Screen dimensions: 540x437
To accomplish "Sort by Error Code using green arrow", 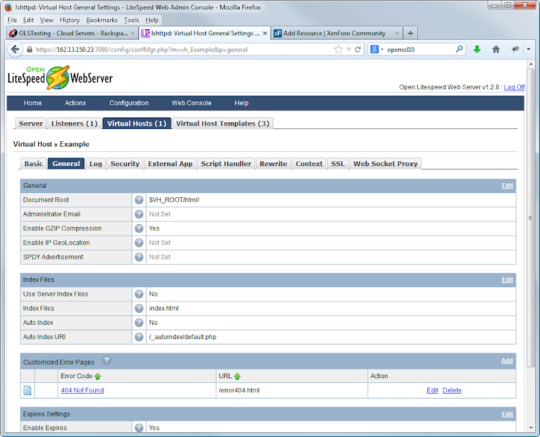I will click(x=98, y=376).
